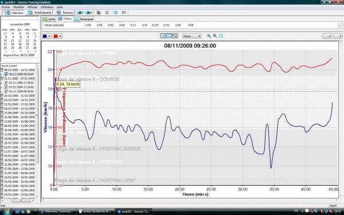Select week 24/05/2009 - 30/05/2009
The image size is (344, 215).
pos(19,178)
